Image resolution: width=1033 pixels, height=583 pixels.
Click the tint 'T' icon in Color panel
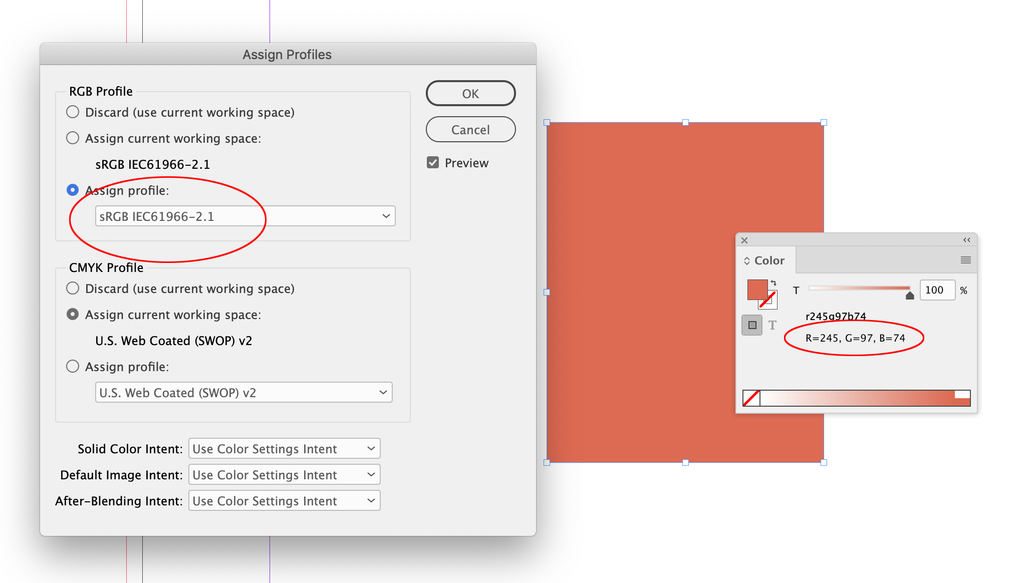click(796, 289)
